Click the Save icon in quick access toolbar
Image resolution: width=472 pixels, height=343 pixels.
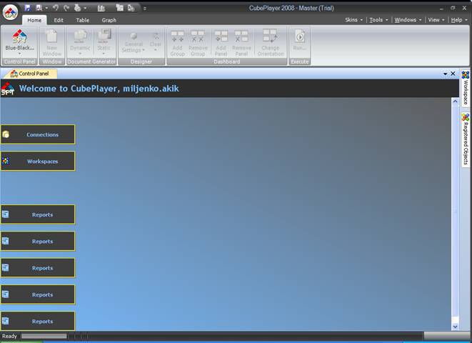click(x=27, y=8)
